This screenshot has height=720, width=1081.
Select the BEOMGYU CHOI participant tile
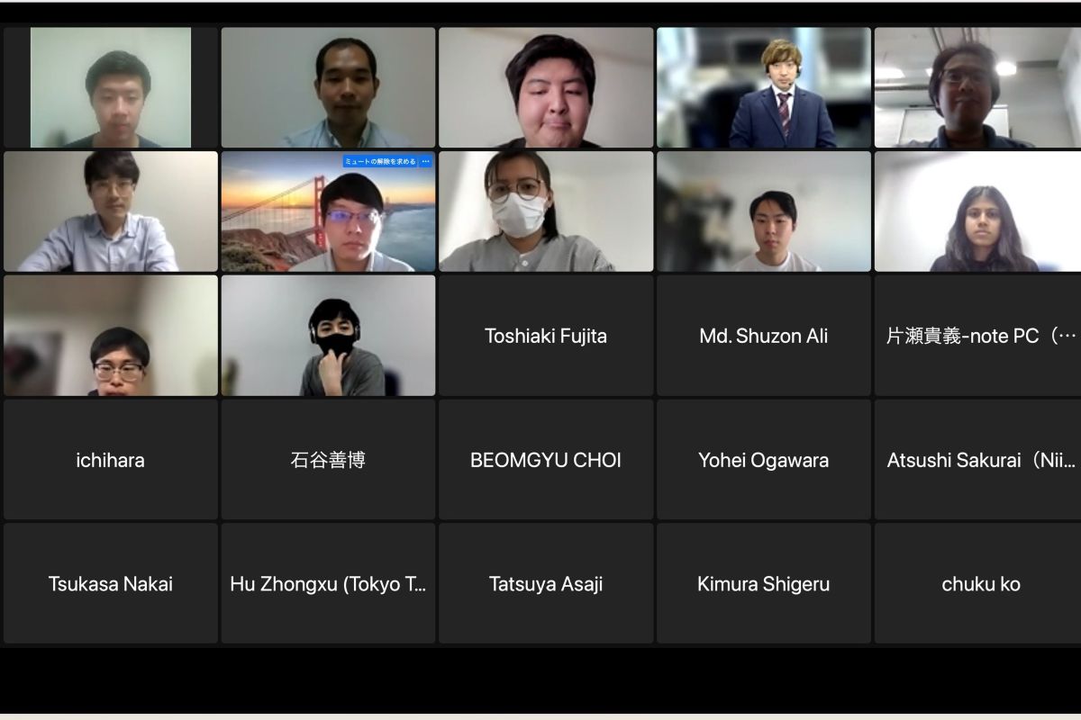546,460
